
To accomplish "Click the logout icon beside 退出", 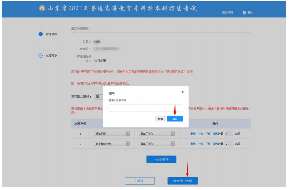I will pyautogui.click(x=244, y=13).
